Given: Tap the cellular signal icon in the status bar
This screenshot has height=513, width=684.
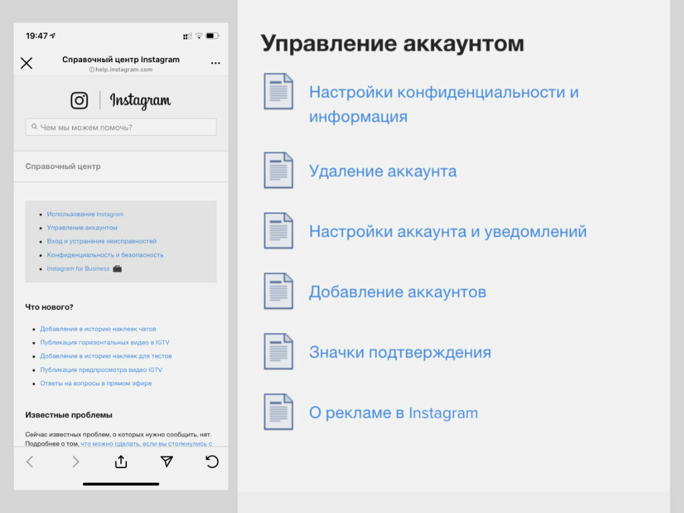Looking at the screenshot, I should pos(187,36).
